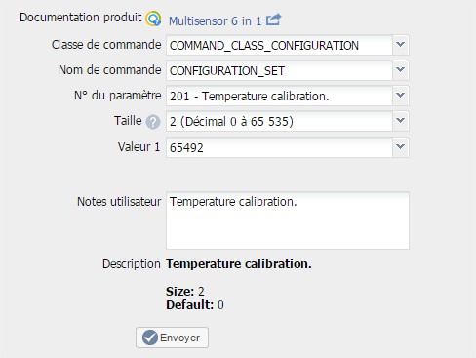Click the Nom de commande label
The width and height of the screenshot is (476, 358).
pos(110,70)
